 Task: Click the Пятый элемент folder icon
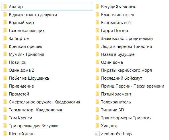(x=97, y=94)
